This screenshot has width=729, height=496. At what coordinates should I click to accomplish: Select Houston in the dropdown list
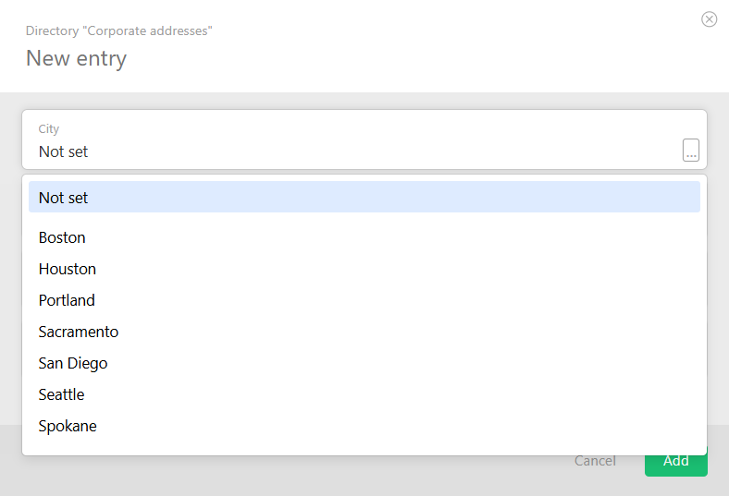(68, 269)
